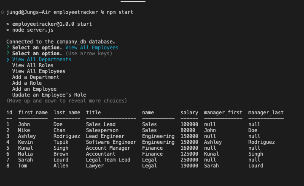Click the 'Accountant' title cell
The height and width of the screenshot is (186, 304).
point(101,154)
